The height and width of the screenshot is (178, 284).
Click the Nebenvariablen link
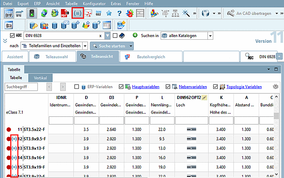pyautogui.click(x=193, y=87)
